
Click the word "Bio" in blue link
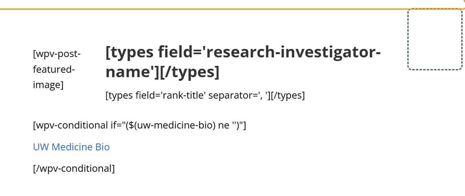[x=102, y=147]
